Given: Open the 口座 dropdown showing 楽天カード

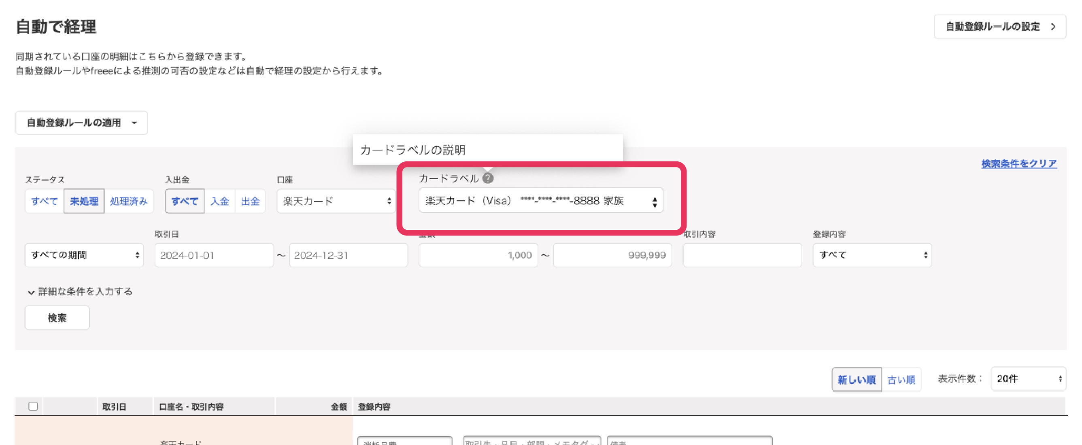Looking at the screenshot, I should (336, 201).
